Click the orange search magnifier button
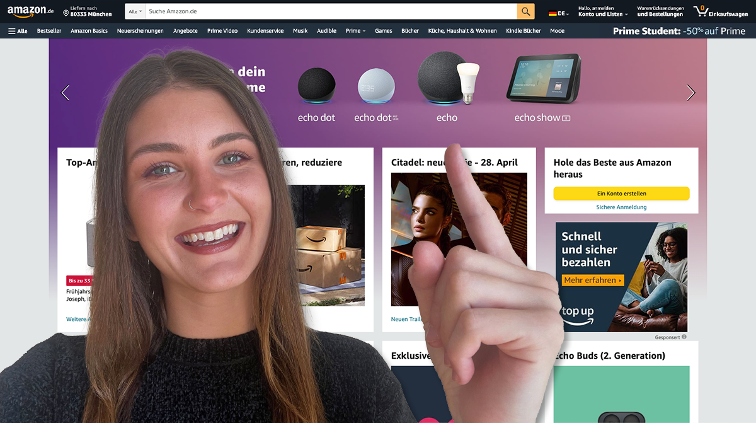Image resolution: width=756 pixels, height=423 pixels. coord(525,11)
